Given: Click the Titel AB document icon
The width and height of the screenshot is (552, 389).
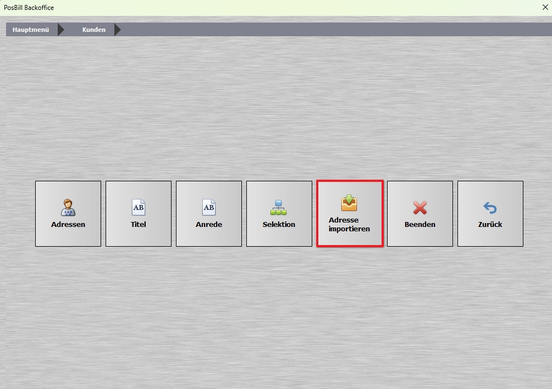Looking at the screenshot, I should pos(139,207).
